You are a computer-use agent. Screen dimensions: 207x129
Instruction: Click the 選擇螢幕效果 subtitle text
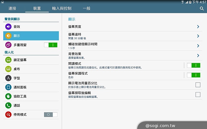pyautogui.click(x=77, y=58)
